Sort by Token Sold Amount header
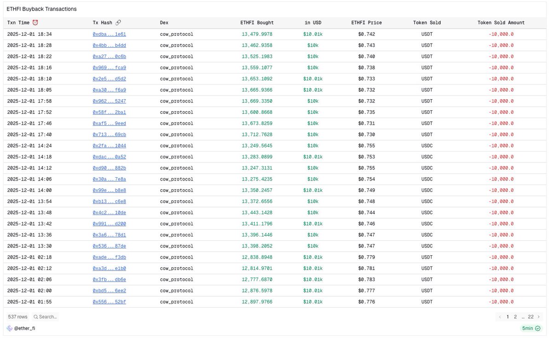This screenshot has width=552, height=338. pyautogui.click(x=501, y=23)
